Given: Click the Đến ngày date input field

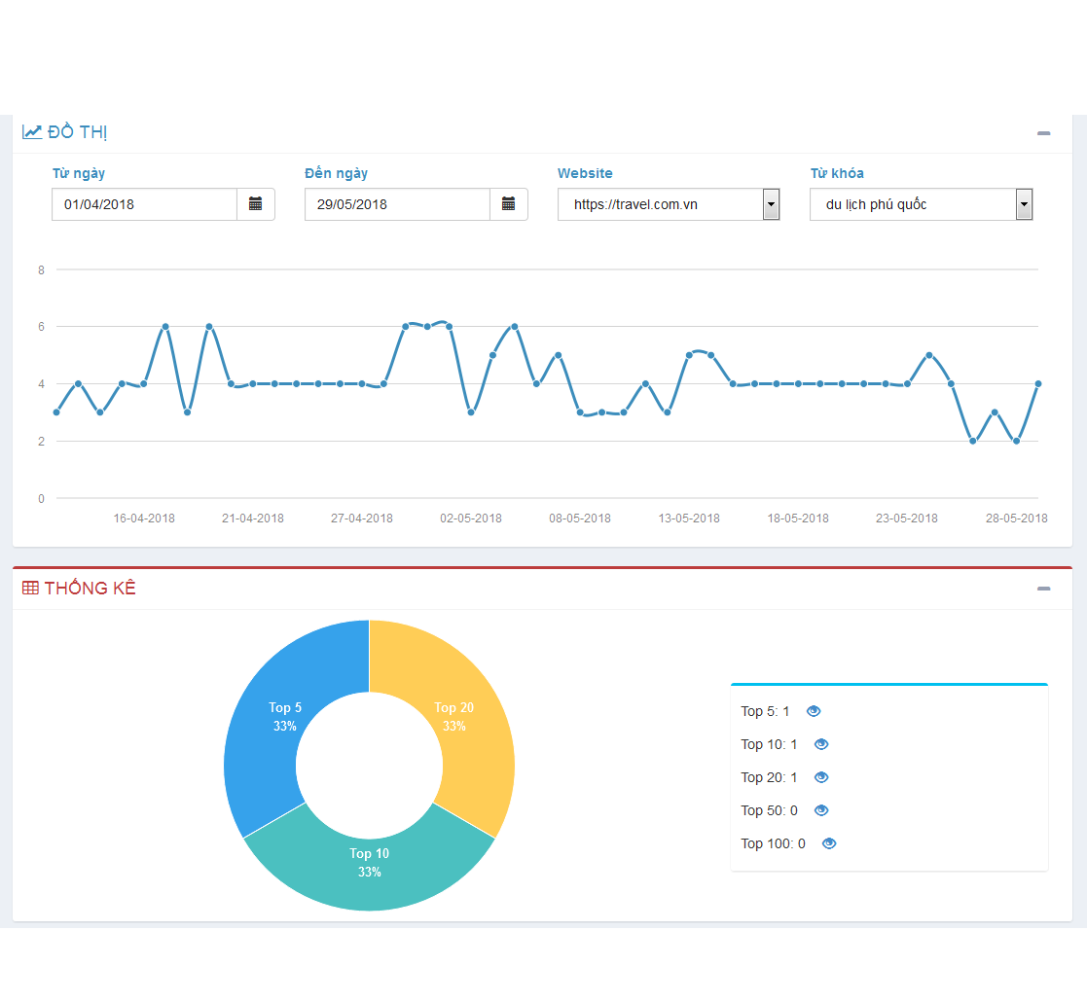Looking at the screenshot, I should point(397,204).
